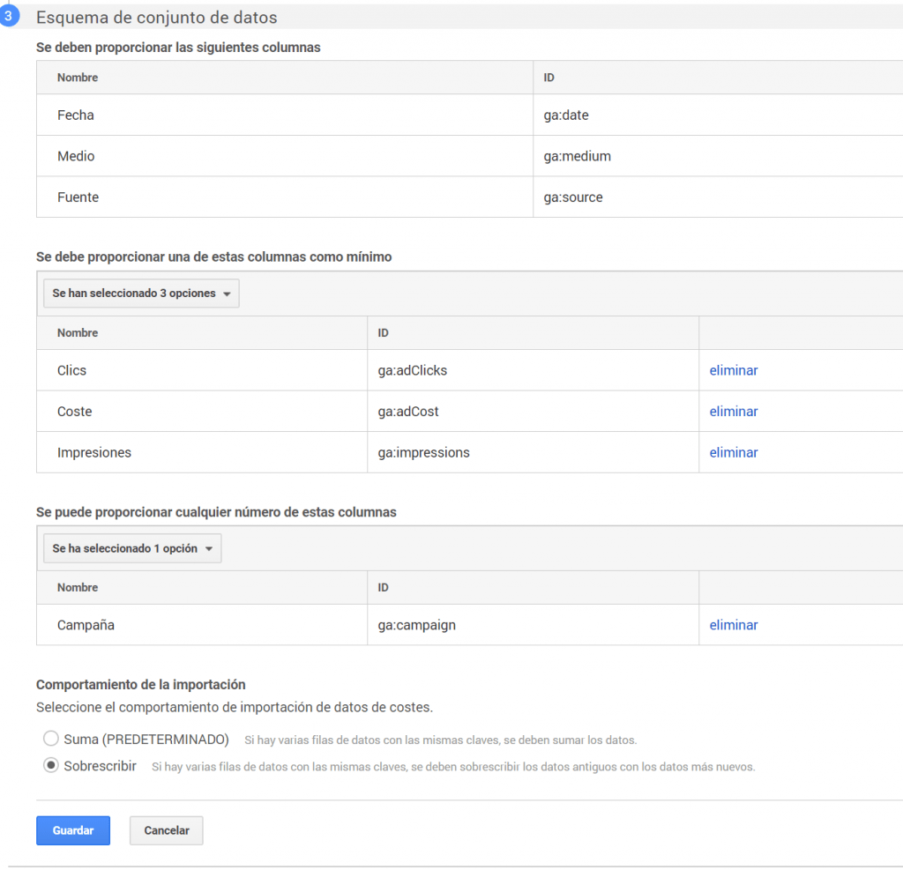This screenshot has width=903, height=870.
Task: Click the 'Clics' name cell
Action: pyautogui.click(x=202, y=370)
